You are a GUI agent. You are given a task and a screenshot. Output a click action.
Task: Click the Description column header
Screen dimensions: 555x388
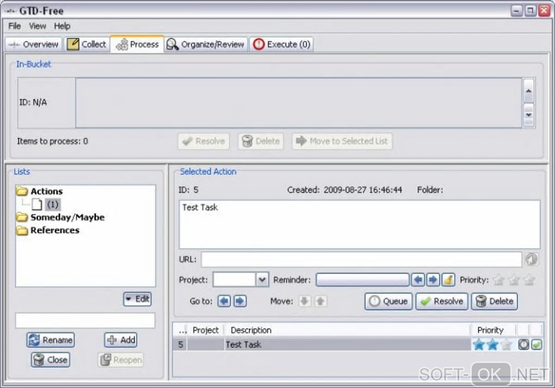pos(347,330)
